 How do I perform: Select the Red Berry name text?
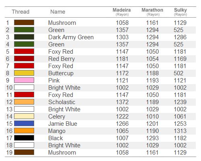[62, 59]
